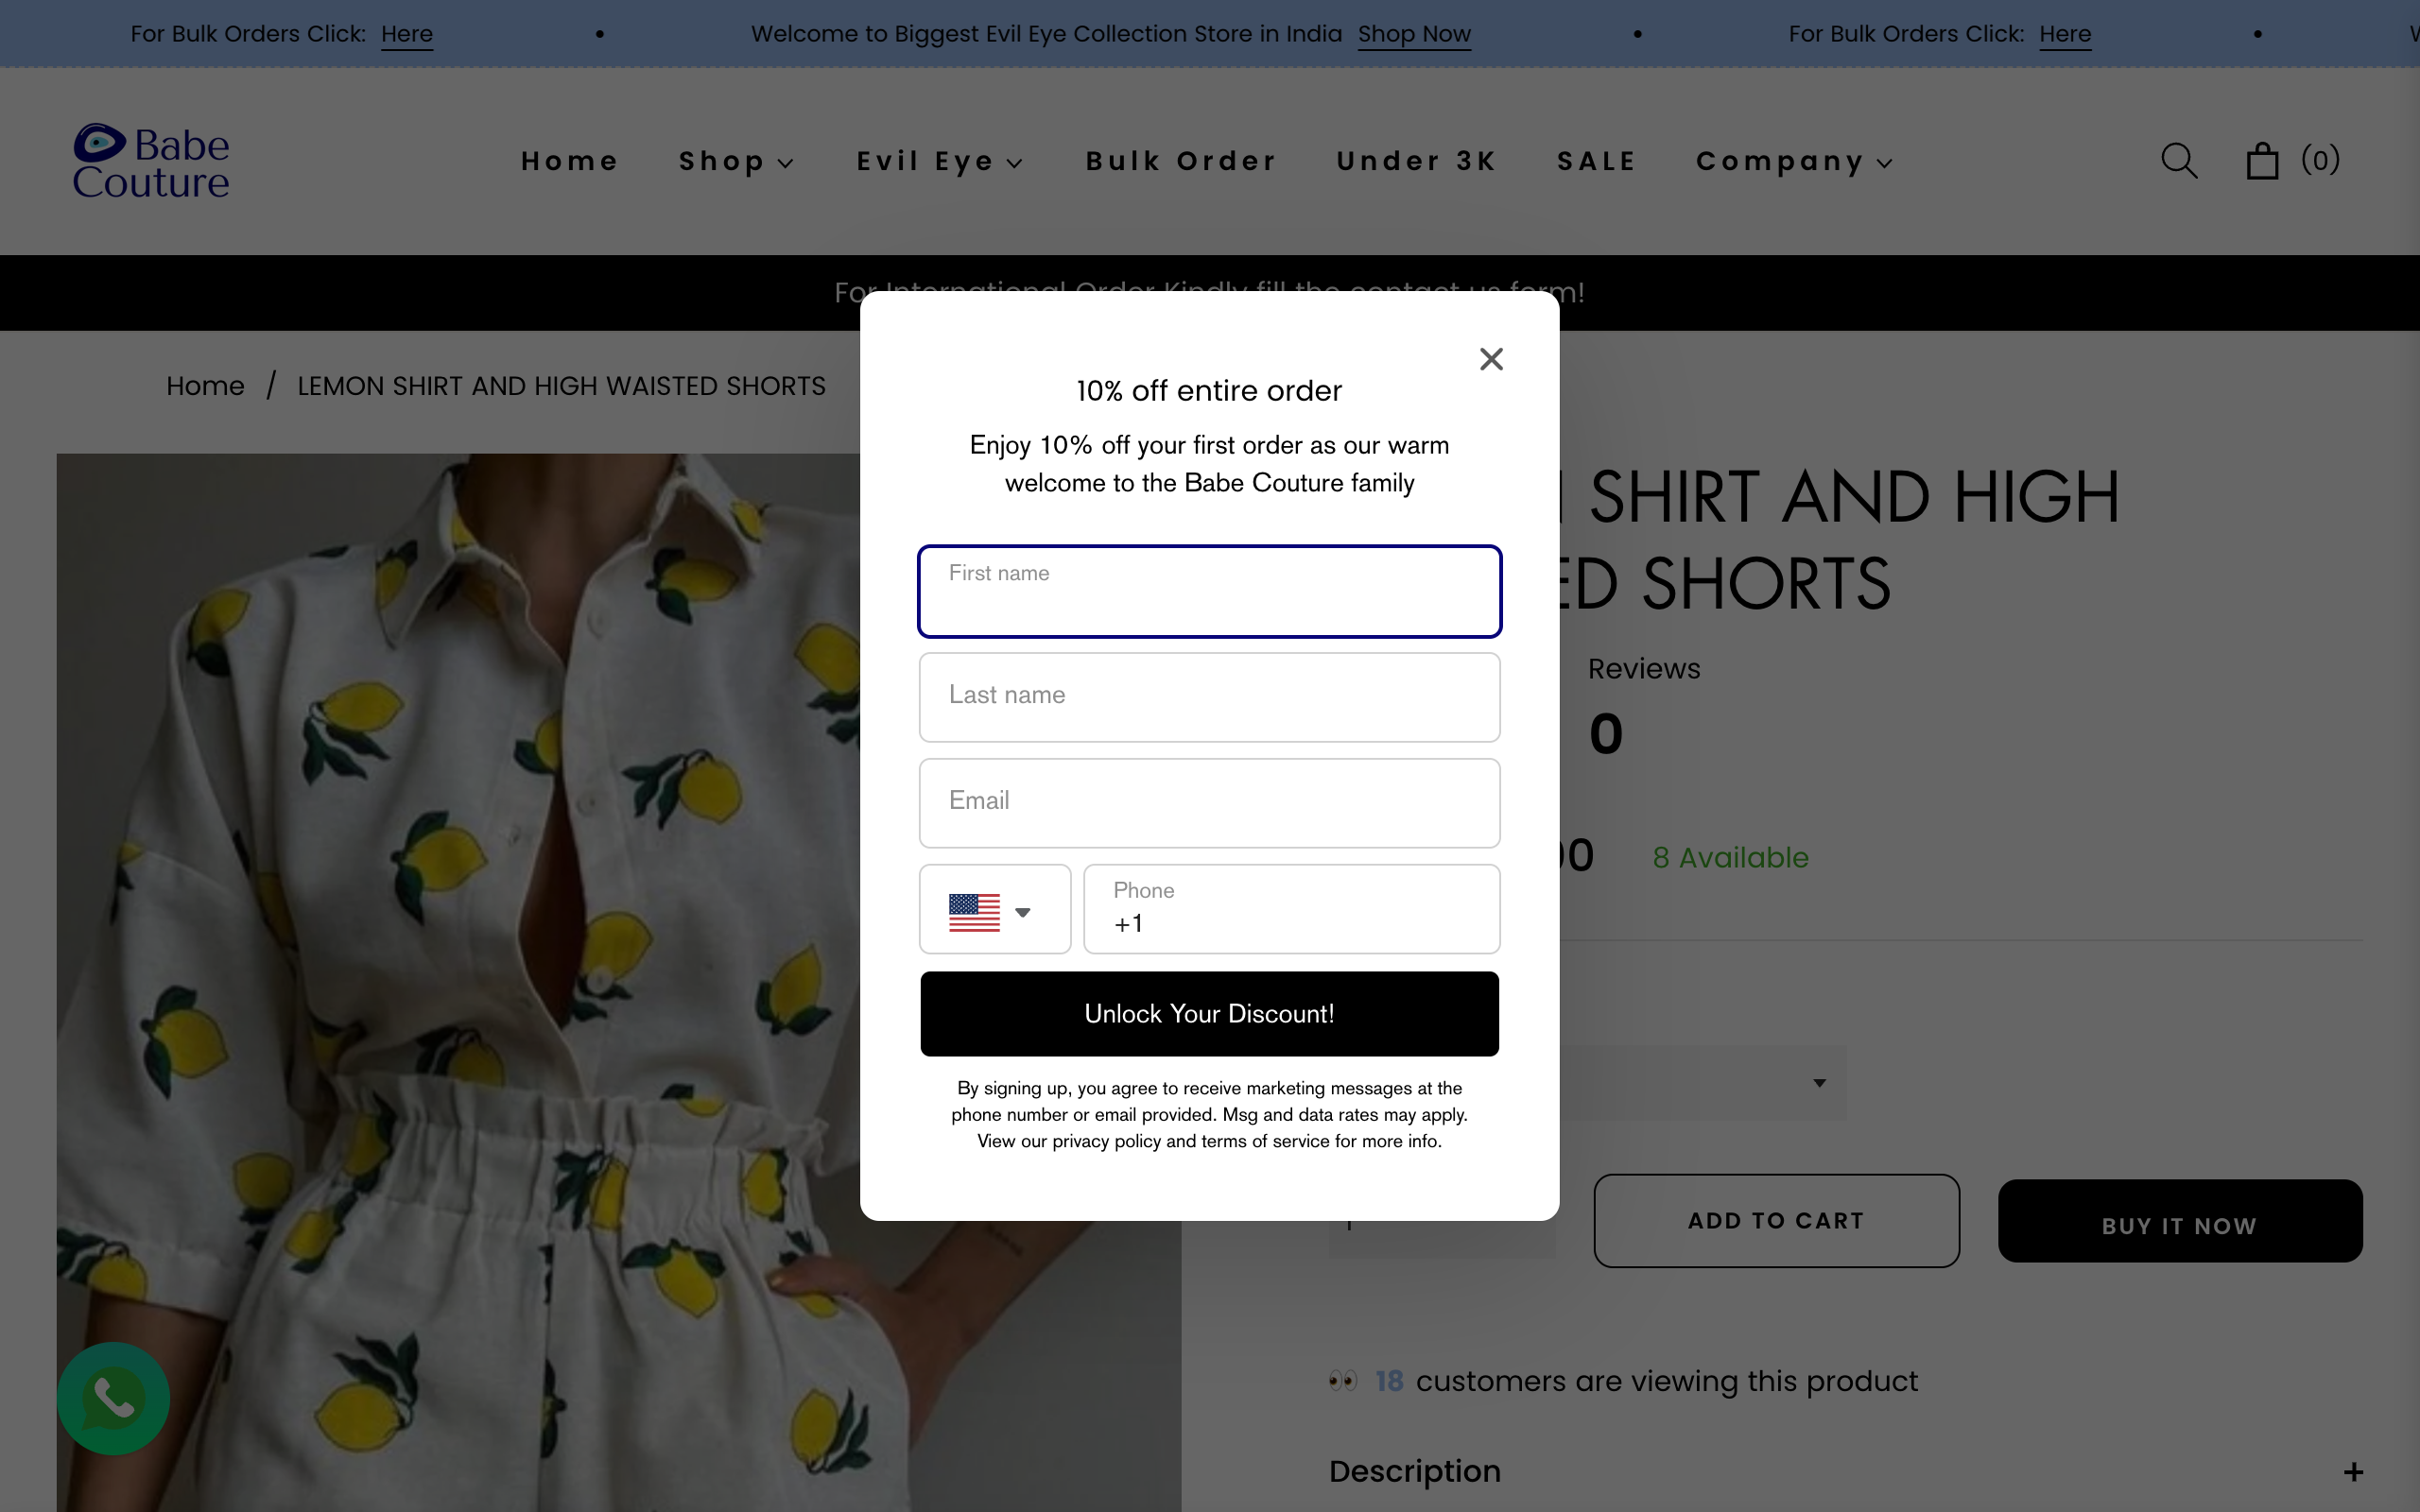Open the shopping cart bag
Image resolution: width=2420 pixels, height=1512 pixels.
pos(2264,160)
